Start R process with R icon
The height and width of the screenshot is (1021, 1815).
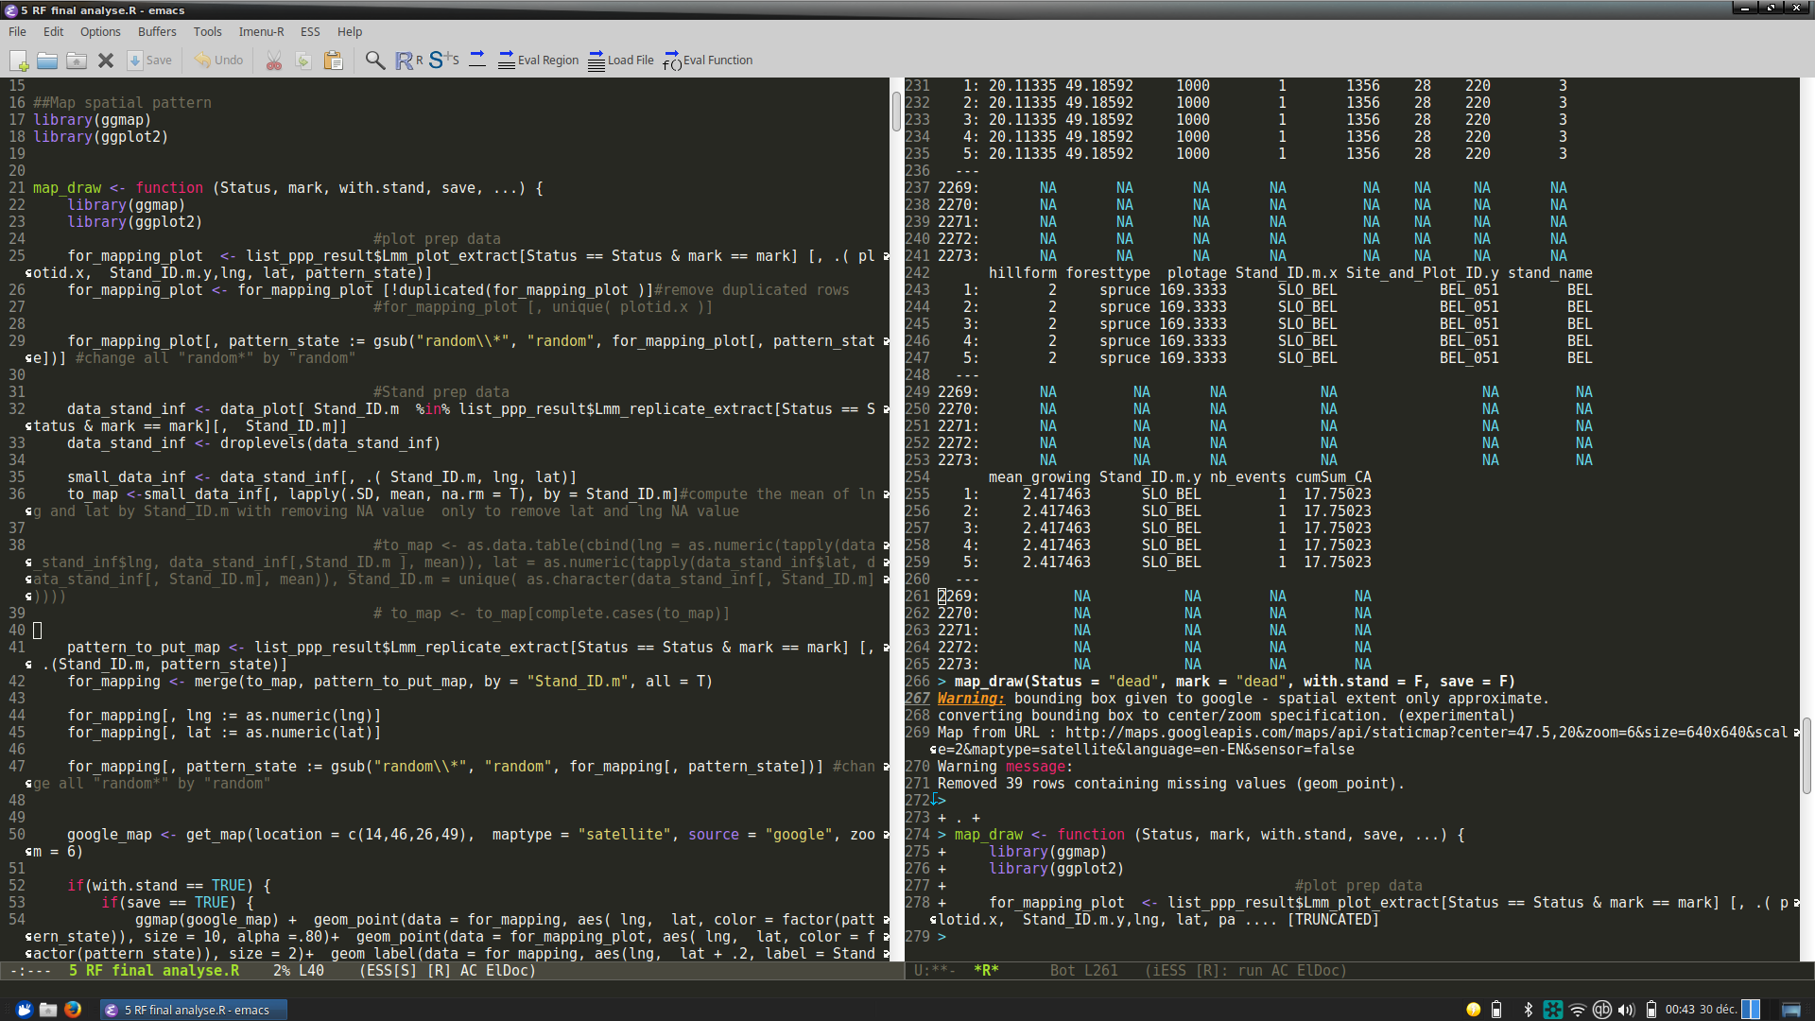coord(408,61)
